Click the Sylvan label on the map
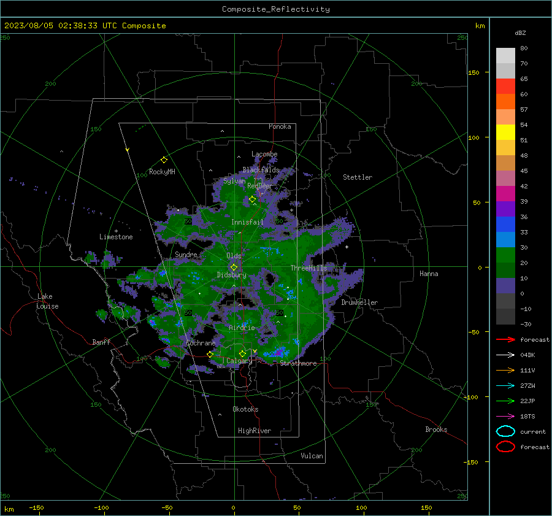 [x=234, y=181]
